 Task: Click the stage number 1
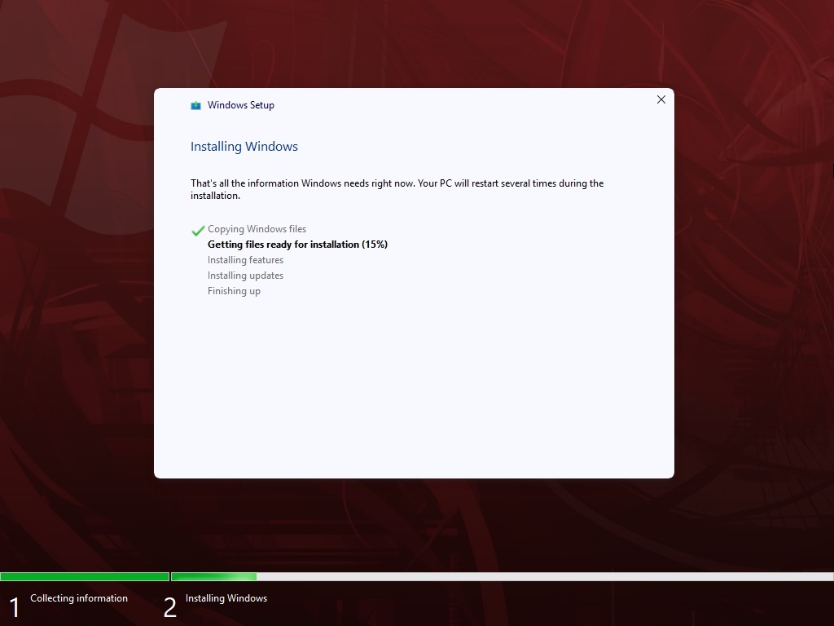click(15, 607)
